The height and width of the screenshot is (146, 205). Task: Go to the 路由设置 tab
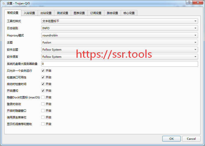click(x=112, y=13)
